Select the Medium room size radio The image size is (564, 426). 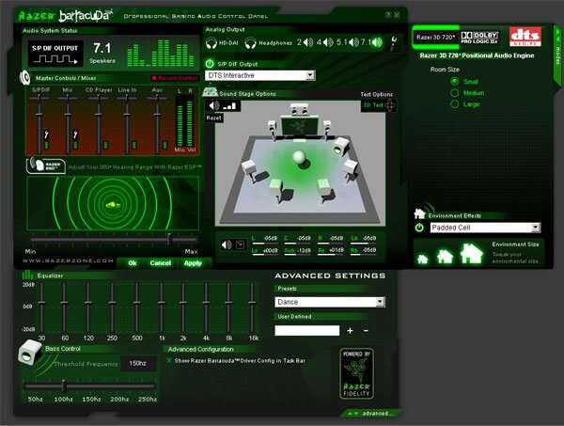point(455,93)
